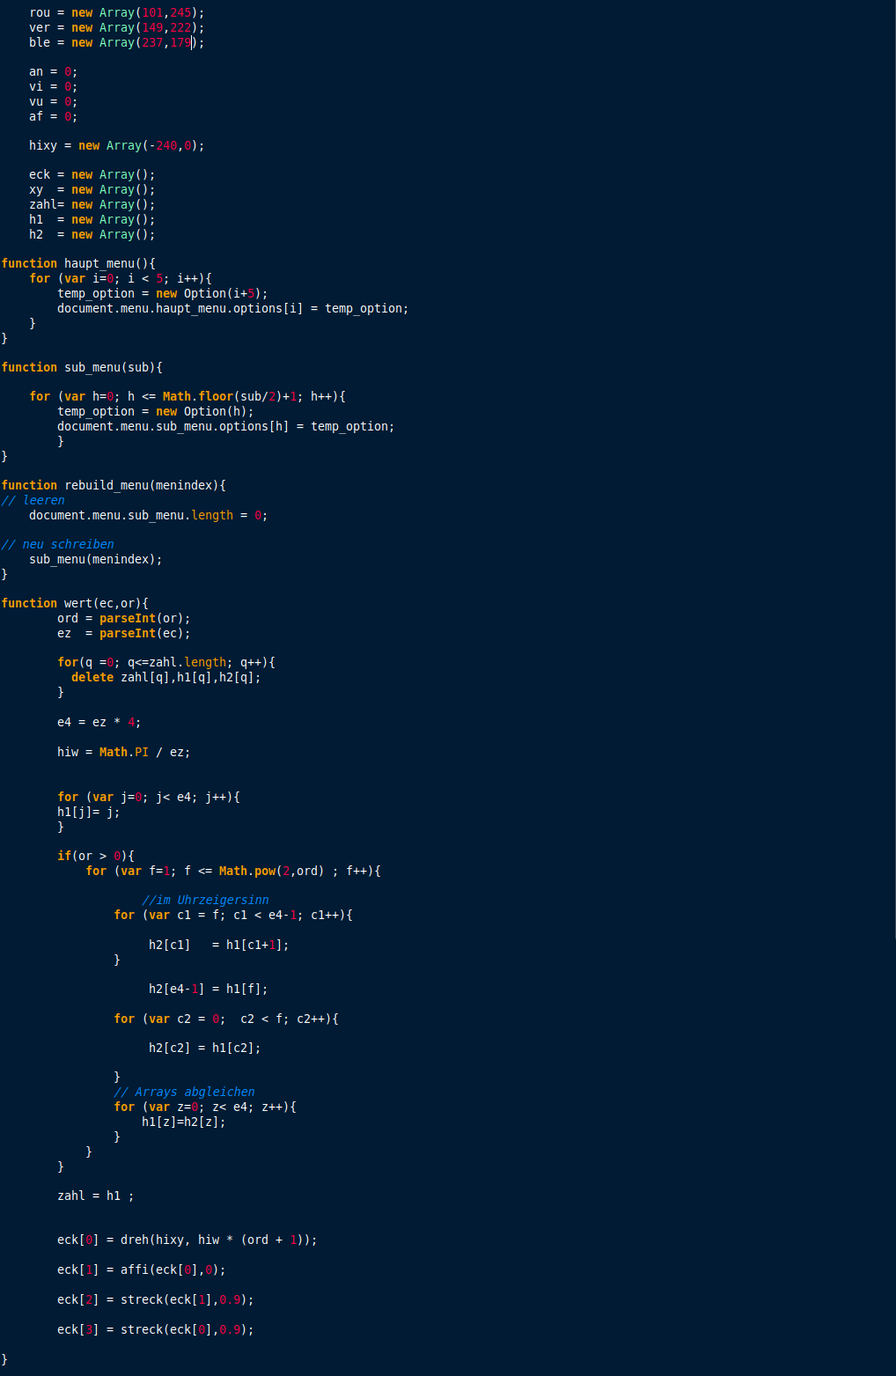The width and height of the screenshot is (896, 1376).
Task: Click the 'hiw = Math.PI / ez' statement
Action: (x=123, y=752)
